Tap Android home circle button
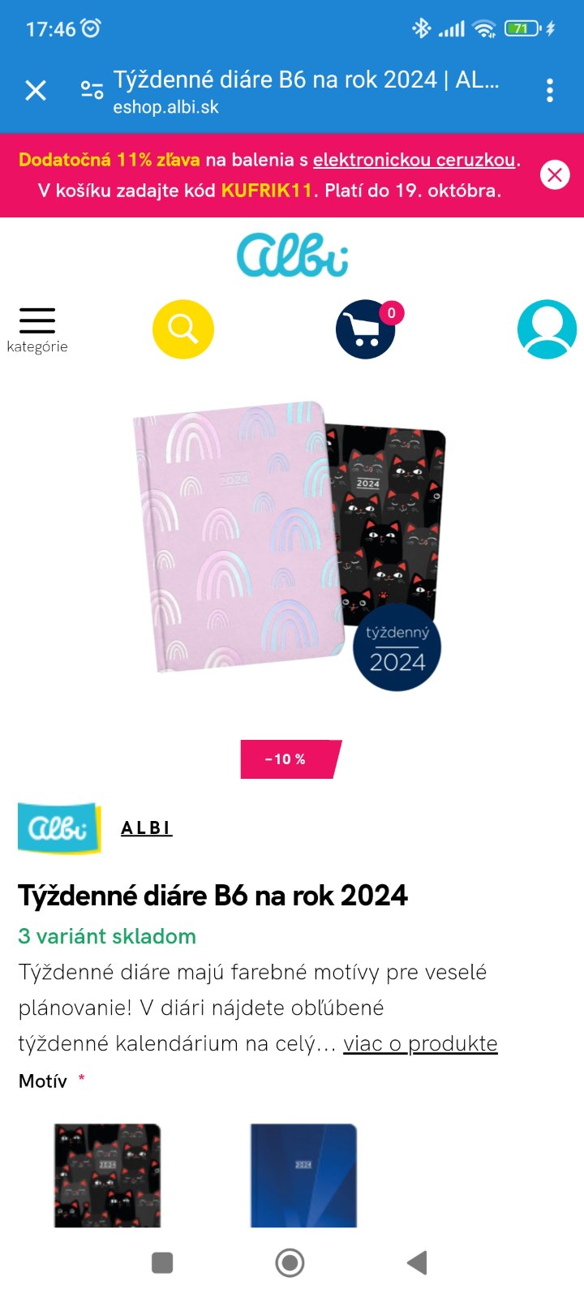The height and width of the screenshot is (1298, 584). coord(290,1262)
